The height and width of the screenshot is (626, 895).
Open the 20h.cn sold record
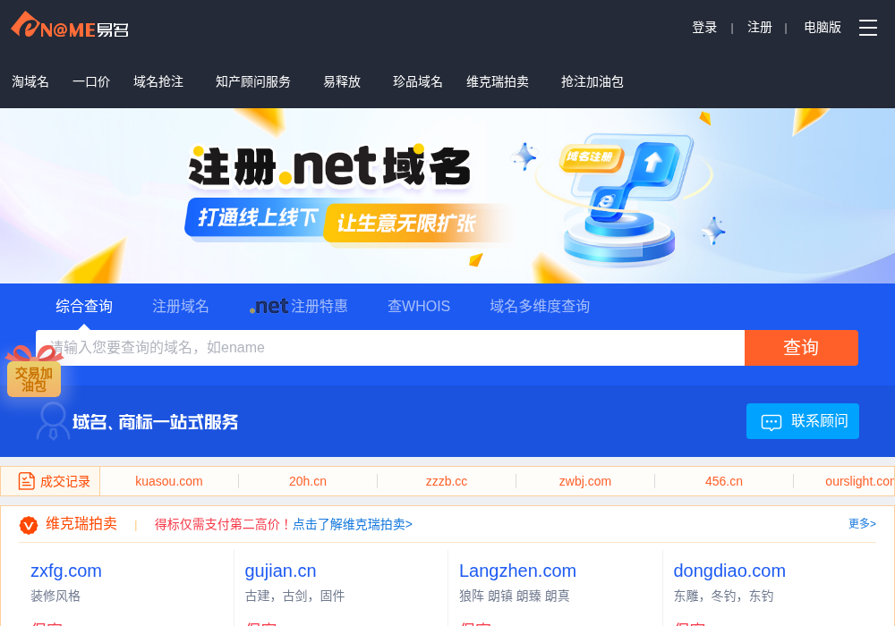pos(308,481)
